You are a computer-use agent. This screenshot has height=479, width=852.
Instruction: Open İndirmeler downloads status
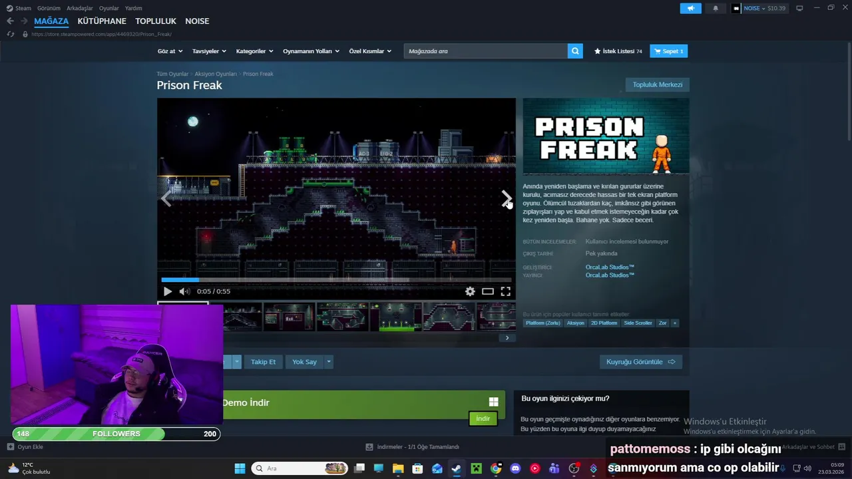tap(413, 447)
